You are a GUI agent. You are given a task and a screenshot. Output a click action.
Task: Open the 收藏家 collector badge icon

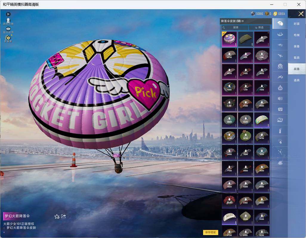8,39
